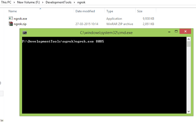Click scroll up arrow in cmd window
This screenshot has width=196, height=122.
coord(189,39)
